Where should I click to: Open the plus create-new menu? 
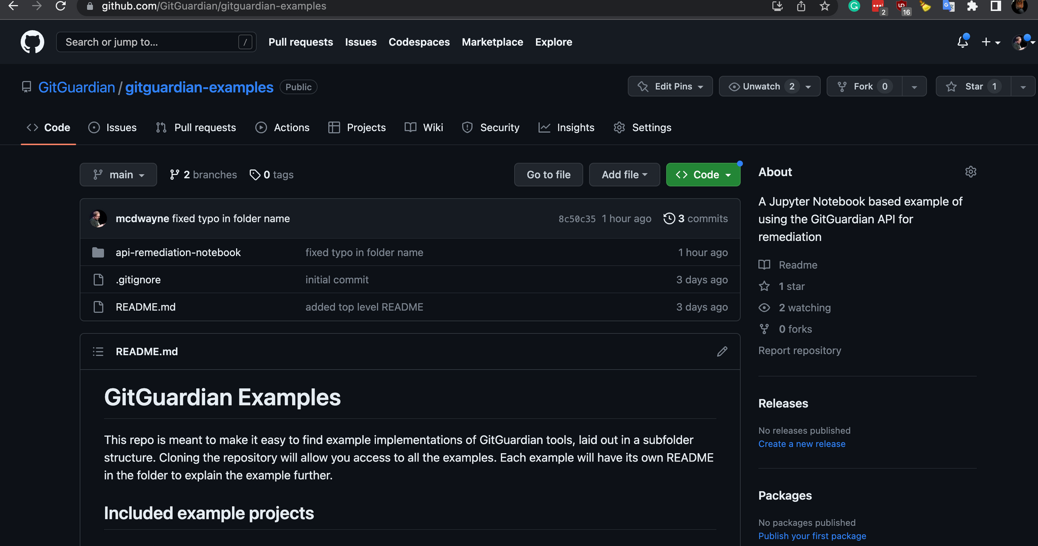991,42
